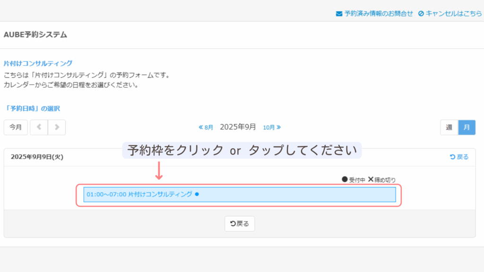The width and height of the screenshot is (484, 272).
Task: Open the 片付けコンサルティング heading link
Action: (38, 63)
